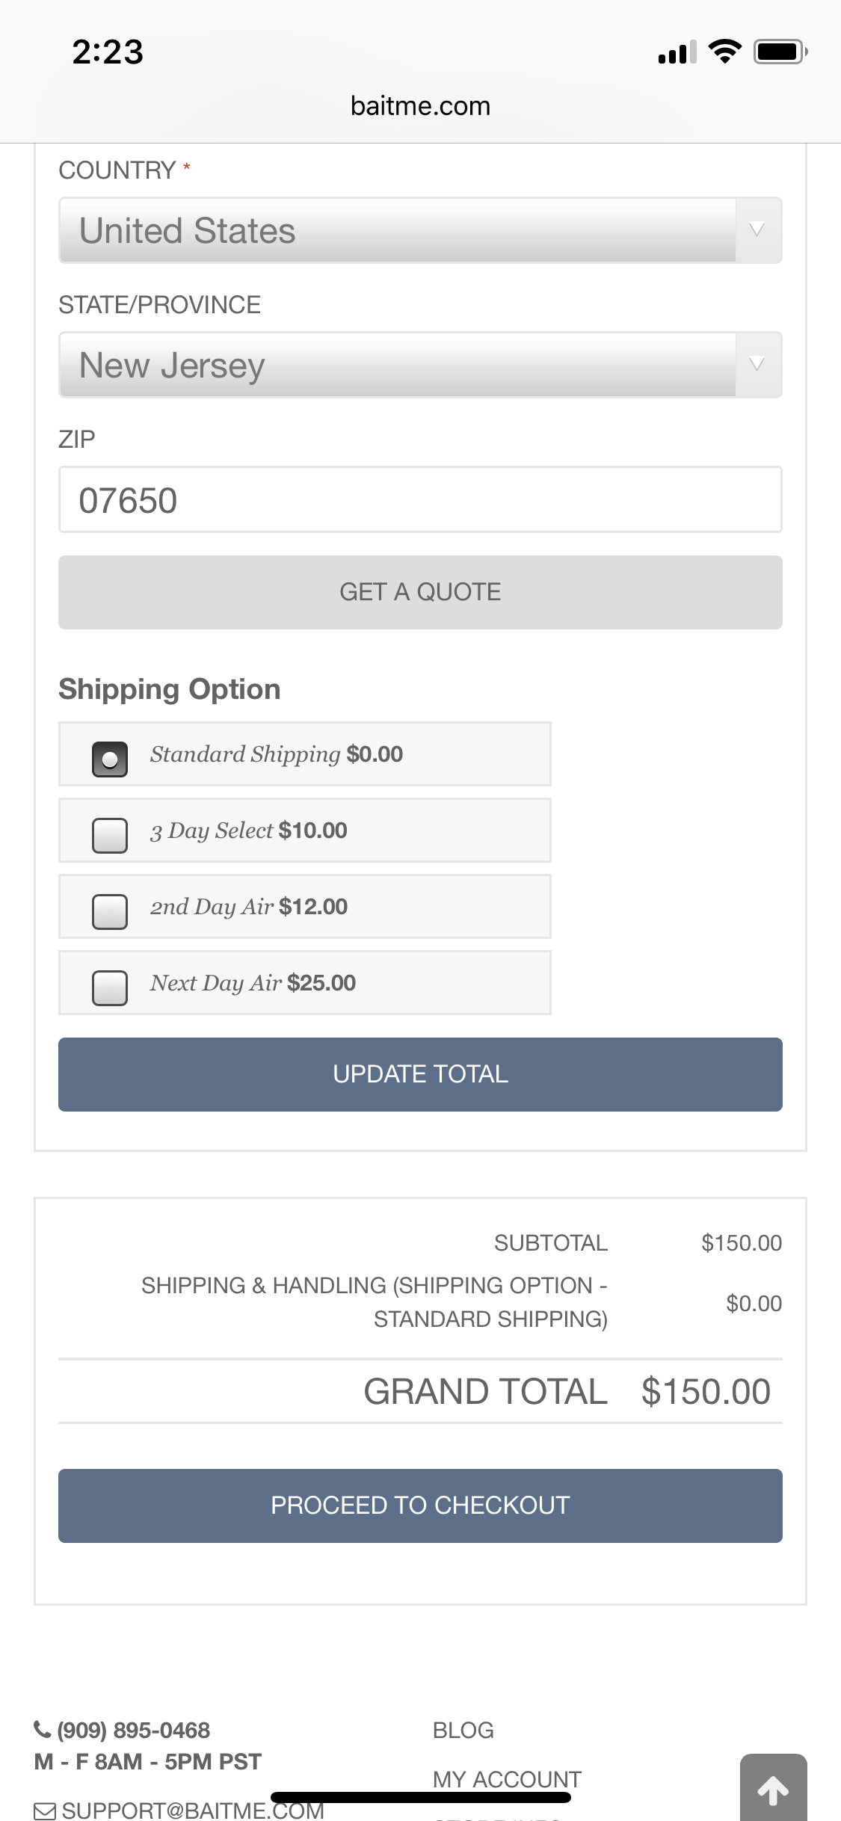
Task: Tap the scroll-to-top arrow icon
Action: [x=773, y=1790]
